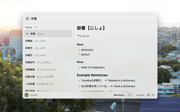This screenshot has height=112, width=180.
Task: Select 辞書部門 じしょぶもん in the list
Action: tap(48, 62)
